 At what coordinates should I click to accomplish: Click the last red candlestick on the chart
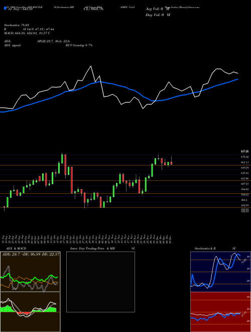click(x=171, y=163)
